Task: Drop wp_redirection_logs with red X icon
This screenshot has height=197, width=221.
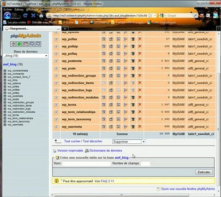Action: pyautogui.click(x=140, y=90)
